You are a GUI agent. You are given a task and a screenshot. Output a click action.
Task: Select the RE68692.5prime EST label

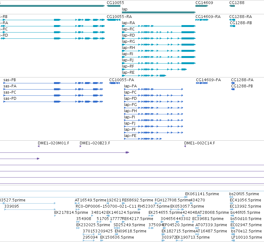[137, 200]
